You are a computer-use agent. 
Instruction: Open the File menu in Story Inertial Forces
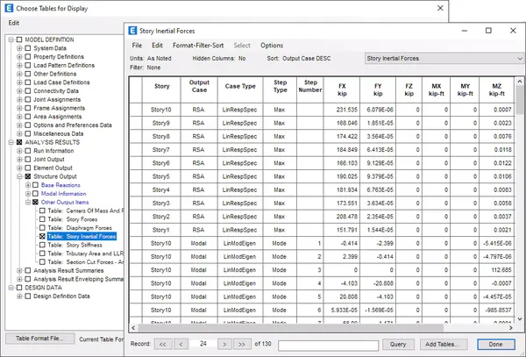tap(137, 46)
